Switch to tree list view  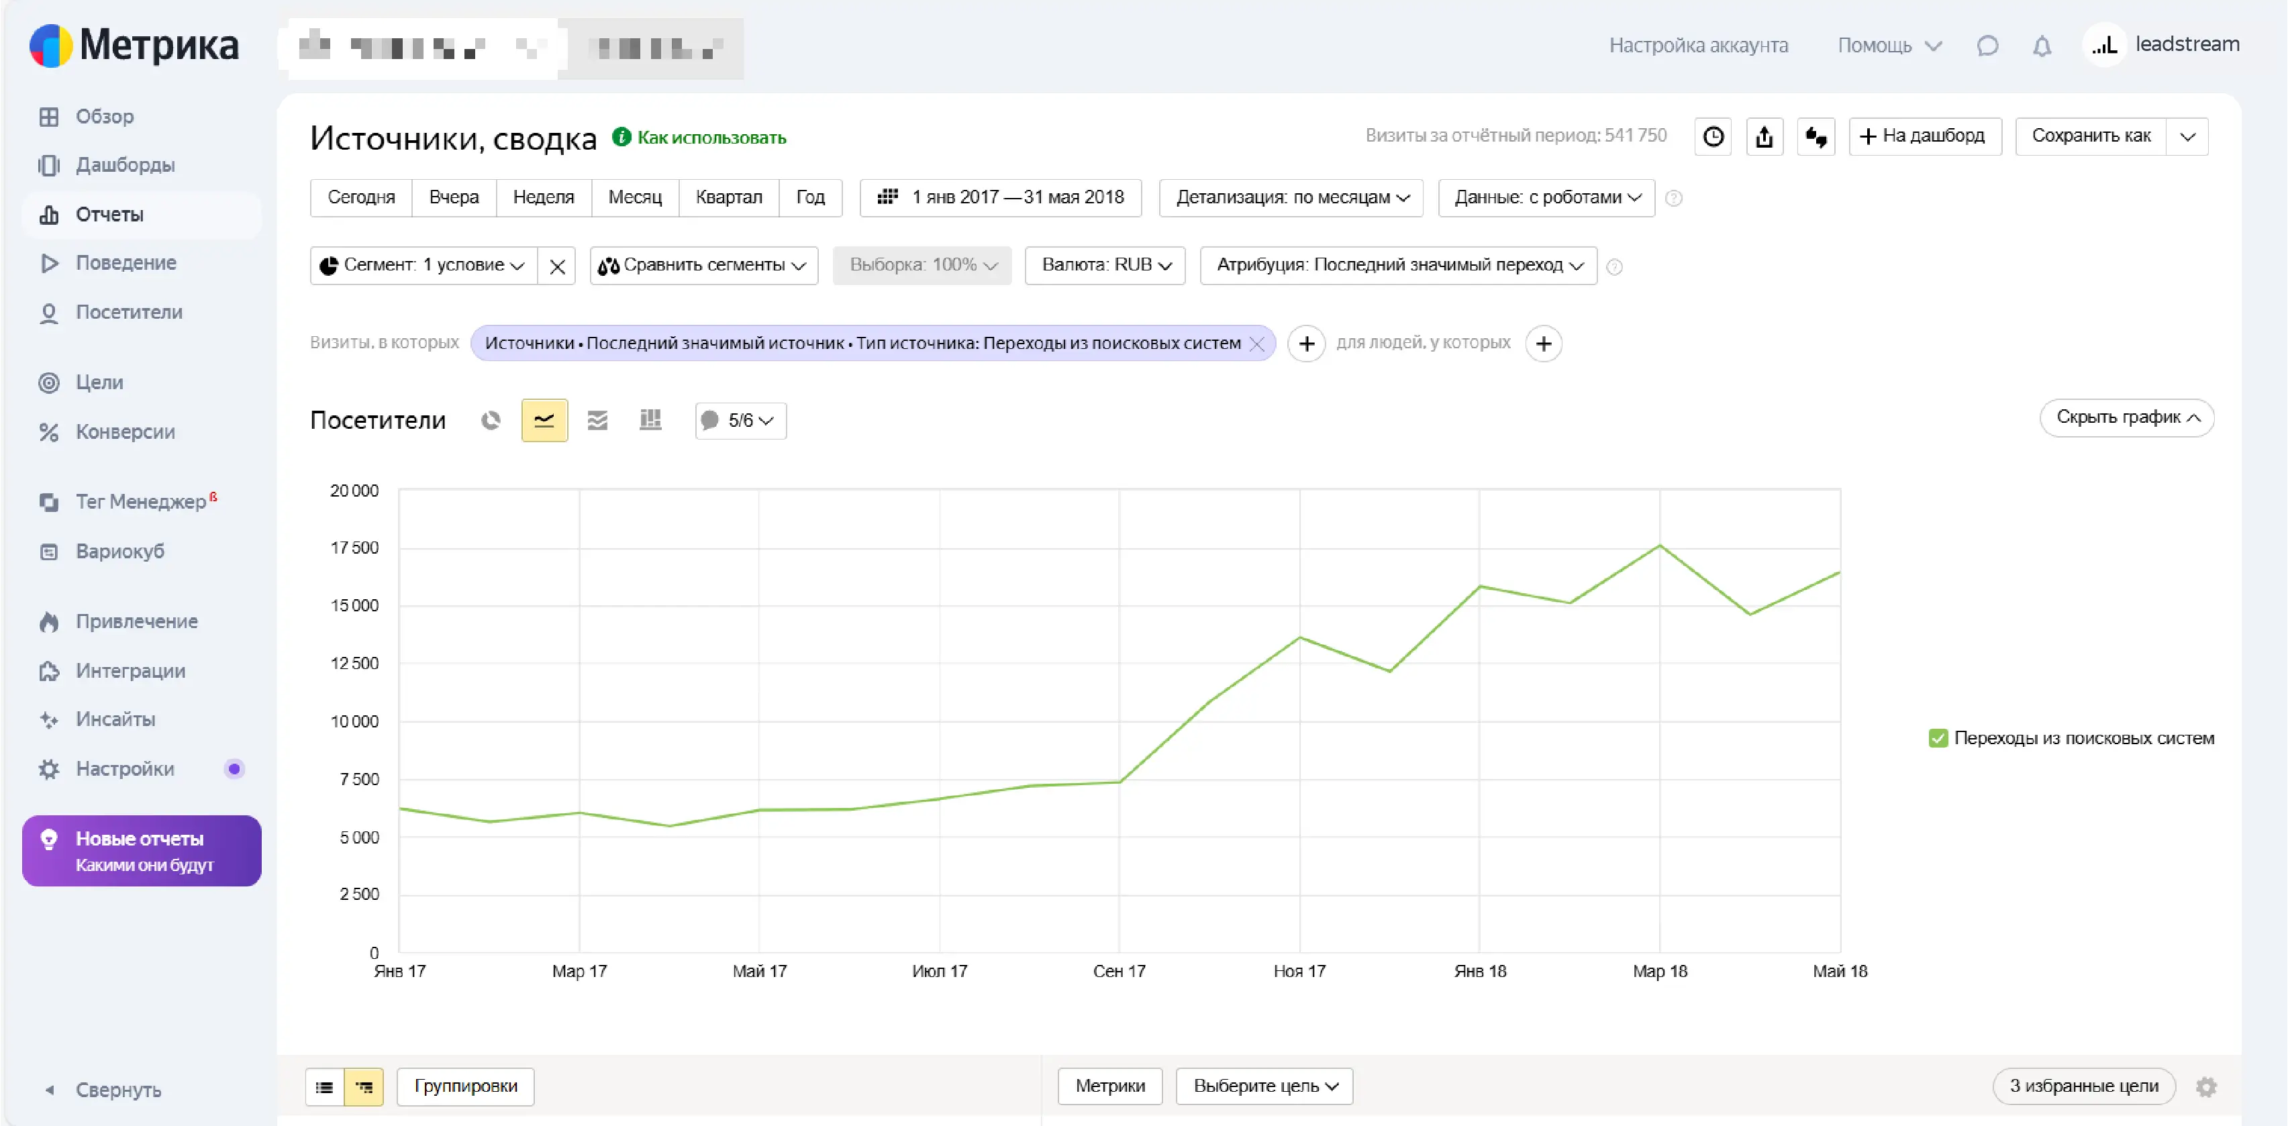[364, 1086]
